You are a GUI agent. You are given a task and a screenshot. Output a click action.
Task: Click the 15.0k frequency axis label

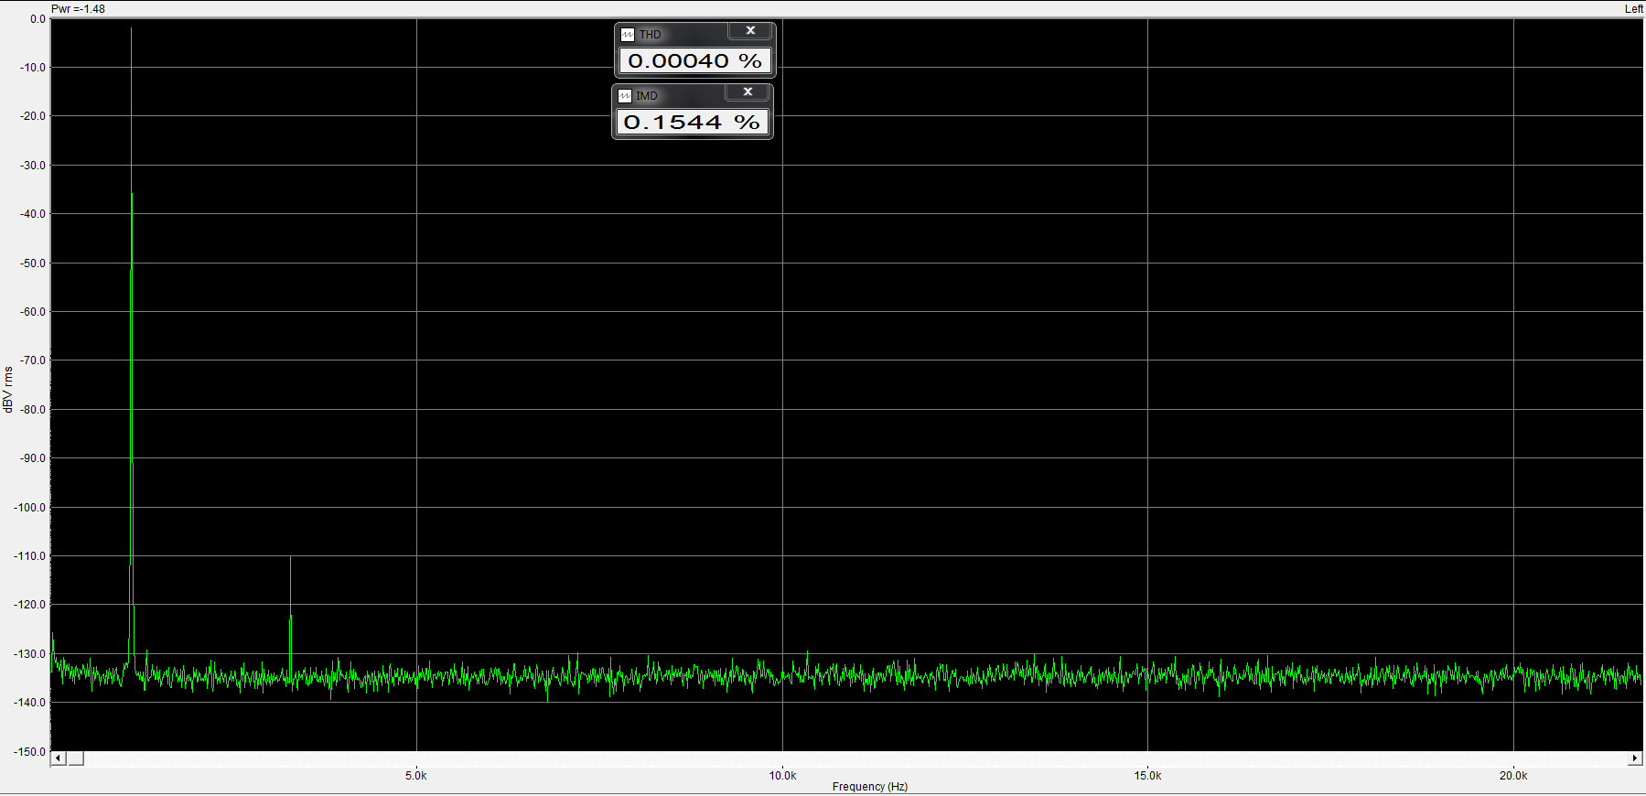click(1148, 776)
